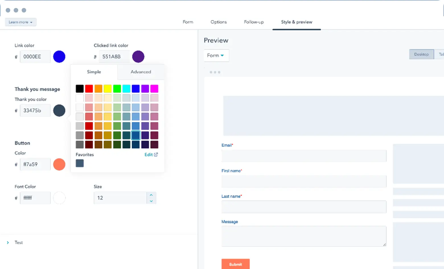
Task: Switch to the Options tab
Action: click(x=219, y=22)
